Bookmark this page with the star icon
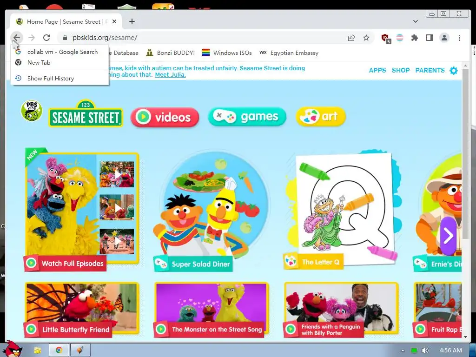This screenshot has width=476, height=357. tap(366, 38)
